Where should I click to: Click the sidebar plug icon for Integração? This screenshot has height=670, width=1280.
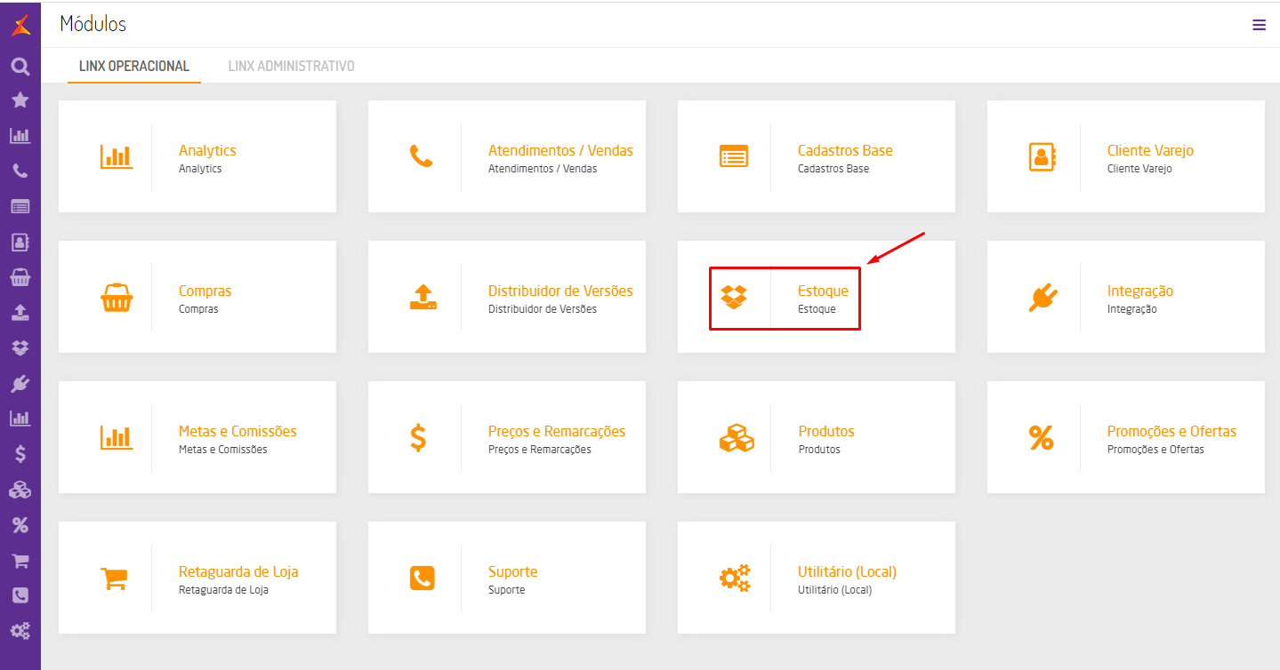[20, 383]
